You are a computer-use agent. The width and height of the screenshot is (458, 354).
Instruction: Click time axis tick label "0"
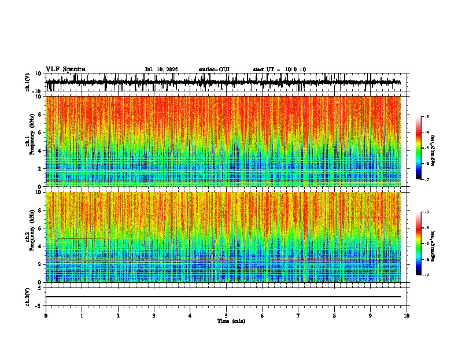tap(46, 316)
